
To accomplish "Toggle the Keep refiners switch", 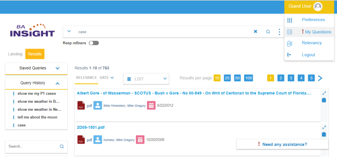I will (94, 43).
